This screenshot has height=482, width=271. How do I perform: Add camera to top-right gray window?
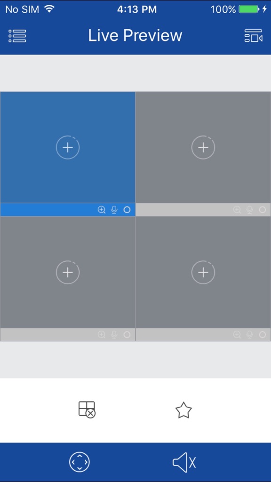(x=203, y=147)
